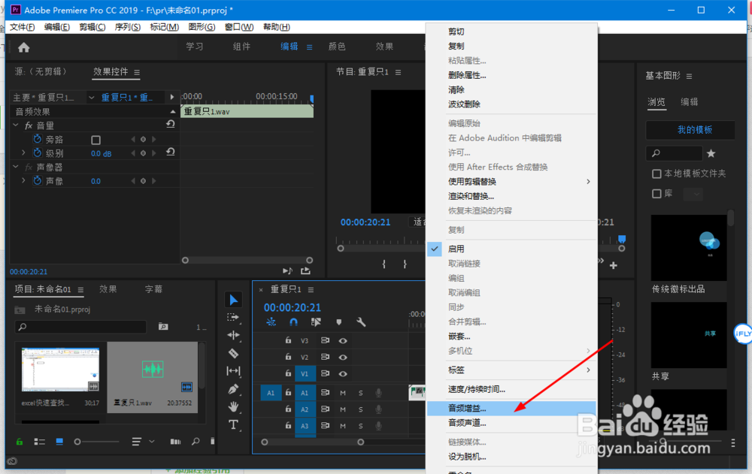The width and height of the screenshot is (752, 474).
Task: Click Mark Out bracket in program monitor
Action: 405,264
